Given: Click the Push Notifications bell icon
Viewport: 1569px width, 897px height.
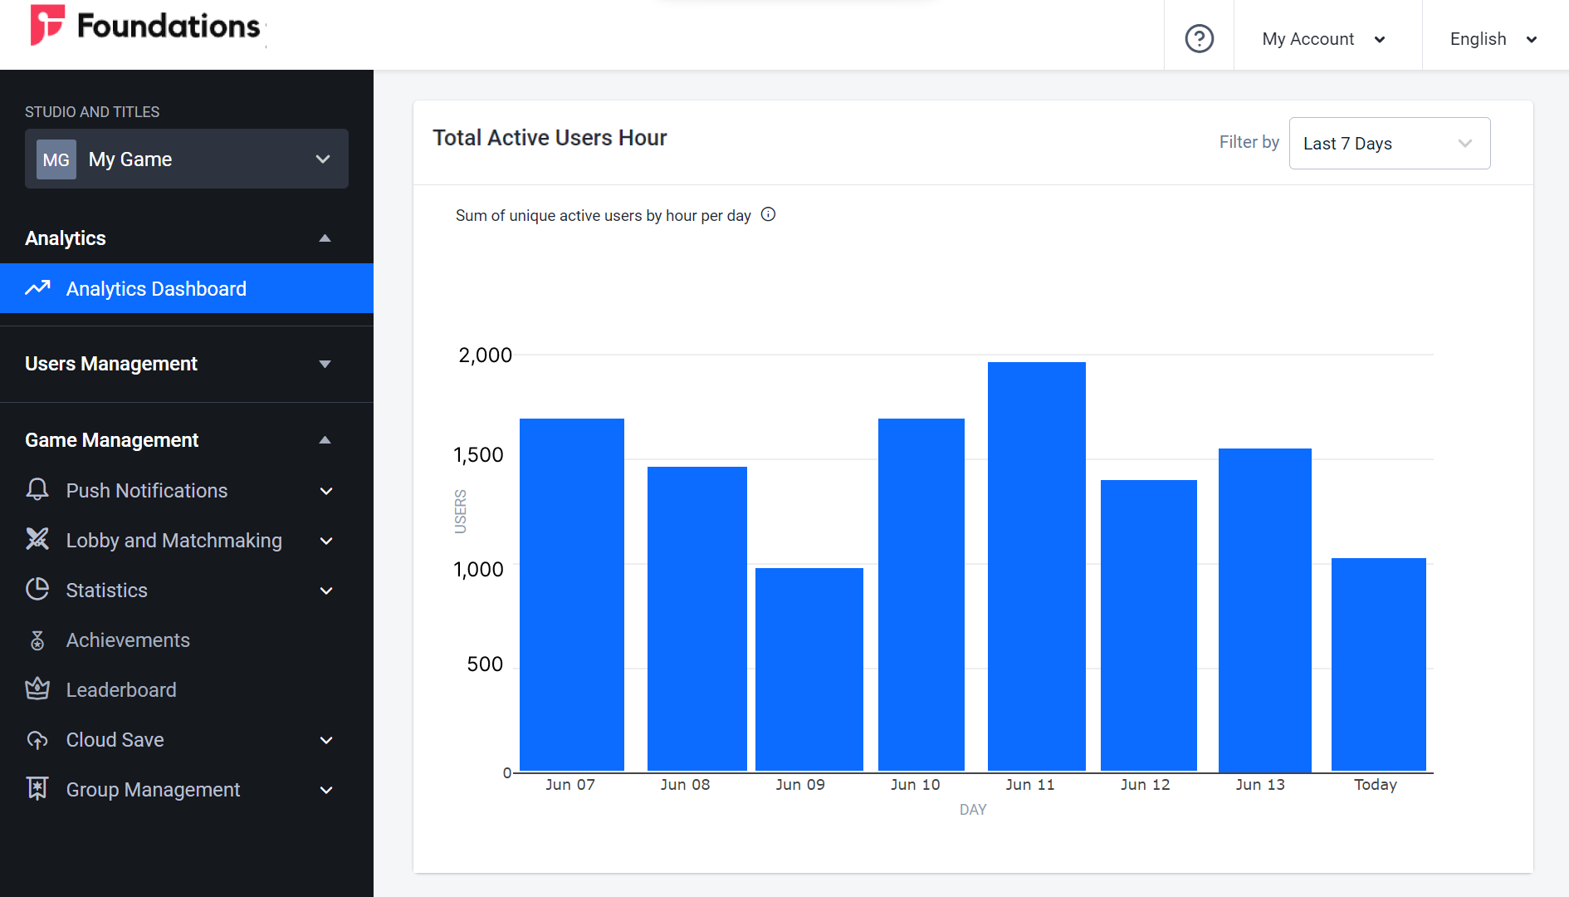Looking at the screenshot, I should point(37,490).
